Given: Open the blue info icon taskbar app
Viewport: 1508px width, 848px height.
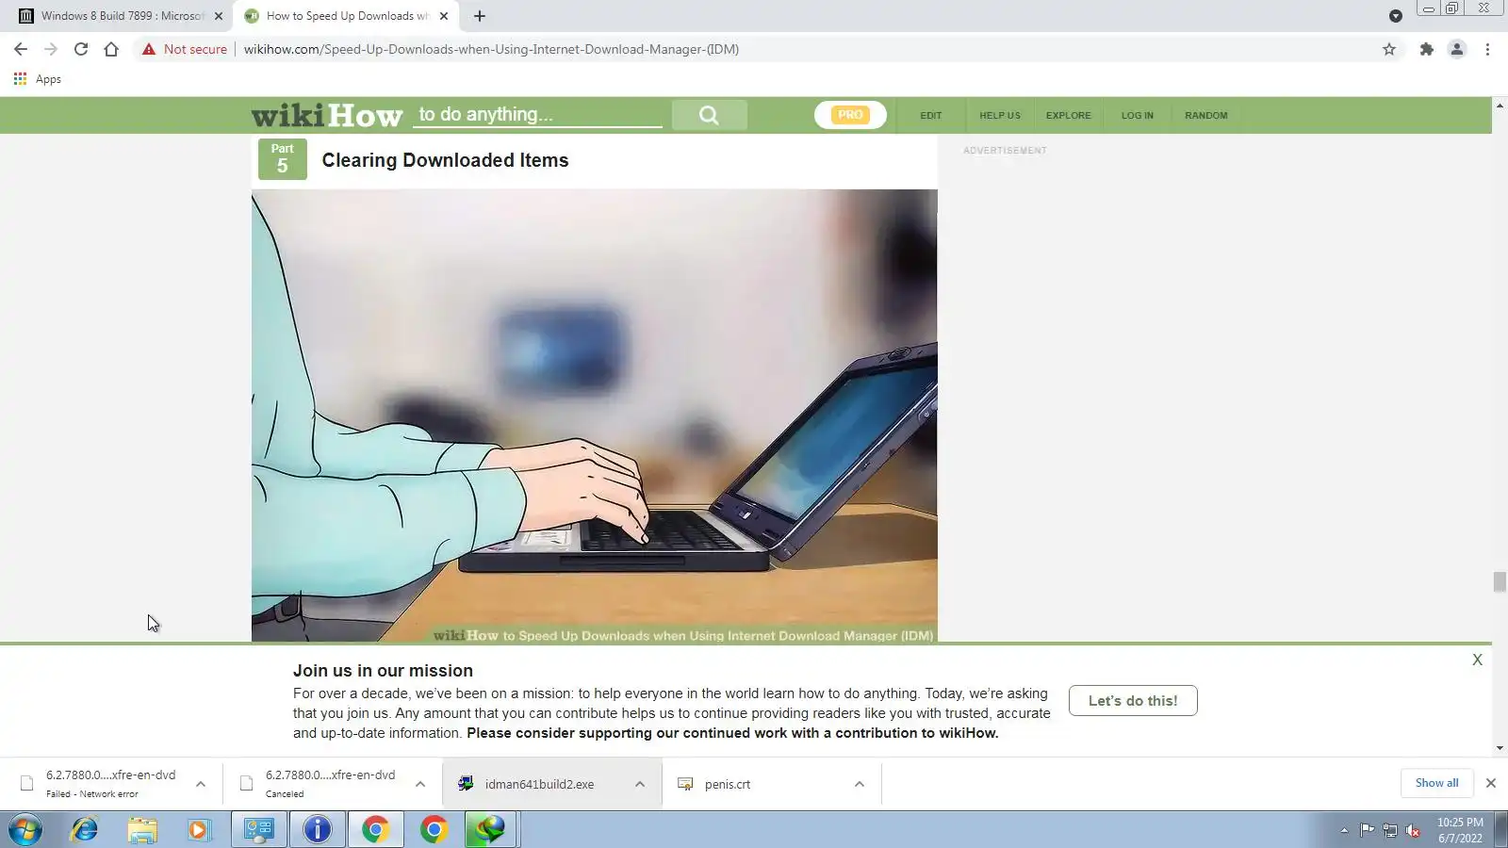Looking at the screenshot, I should tap(318, 830).
